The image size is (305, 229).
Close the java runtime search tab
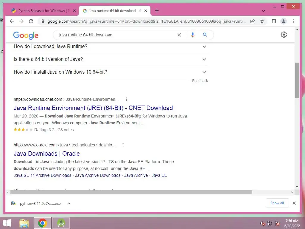(x=145, y=11)
